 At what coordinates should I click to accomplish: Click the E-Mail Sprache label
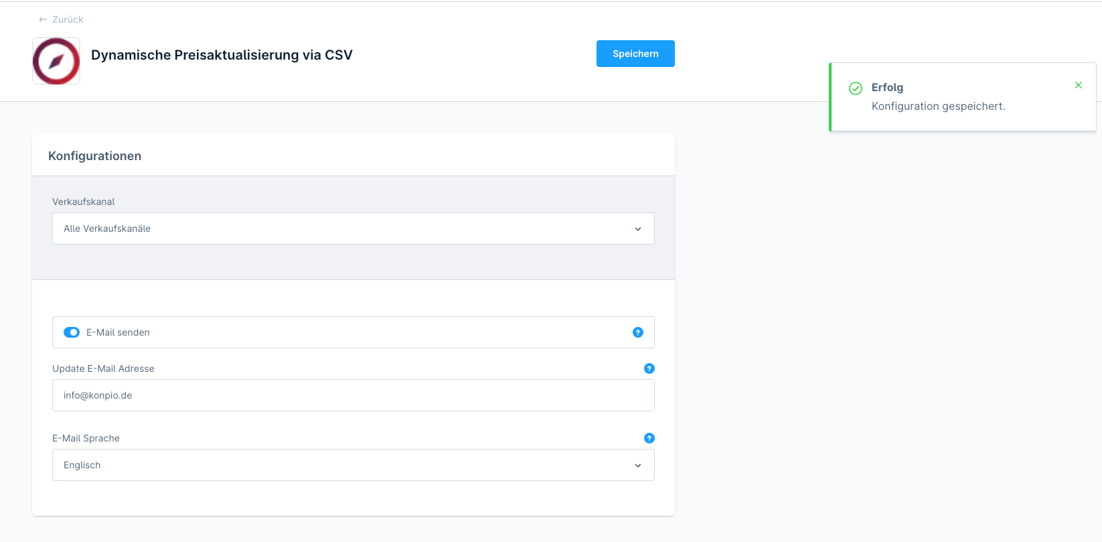point(86,438)
